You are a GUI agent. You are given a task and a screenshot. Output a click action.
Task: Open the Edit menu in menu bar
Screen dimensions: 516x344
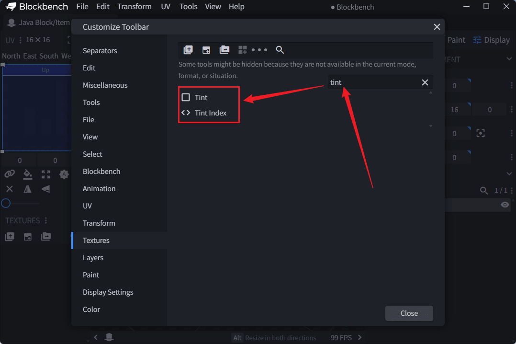tap(102, 7)
